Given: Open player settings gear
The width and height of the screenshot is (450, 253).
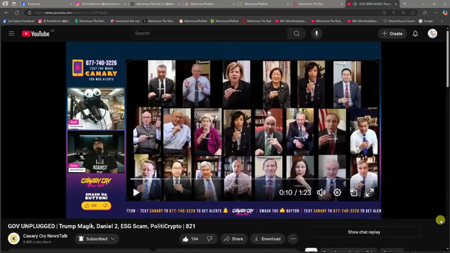Looking at the screenshot, I should [x=337, y=192].
